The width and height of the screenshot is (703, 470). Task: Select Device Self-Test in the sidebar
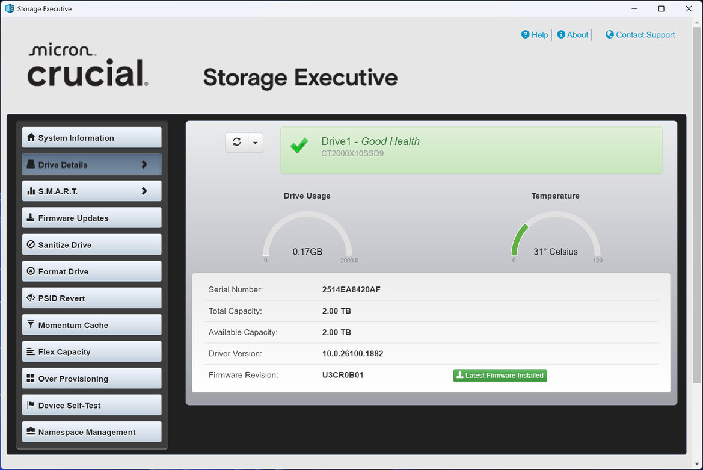pyautogui.click(x=91, y=406)
